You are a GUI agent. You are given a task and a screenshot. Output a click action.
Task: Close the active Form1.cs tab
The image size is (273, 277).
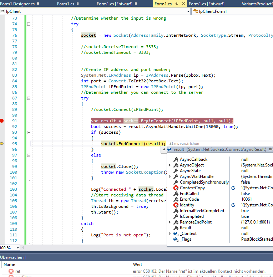[x=183, y=4]
